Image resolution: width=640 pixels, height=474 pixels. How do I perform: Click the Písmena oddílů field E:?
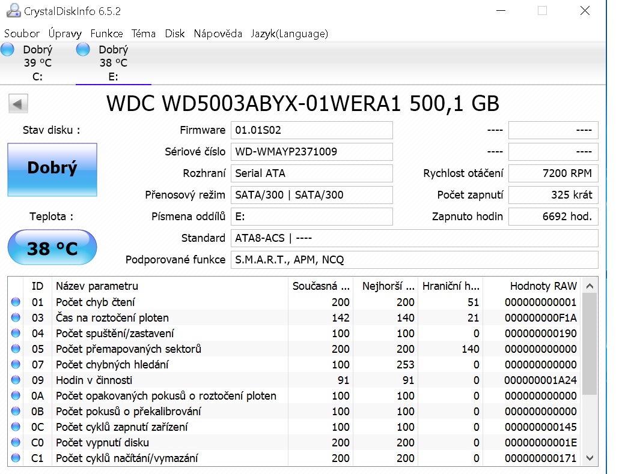click(x=312, y=217)
